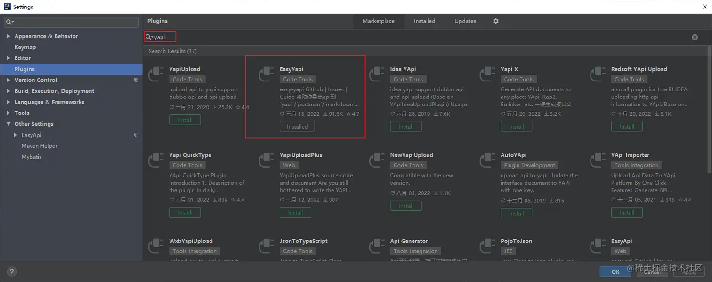Click the NewYapiUpload plugin icon
This screenshot has width=712, height=282.
(x=377, y=161)
